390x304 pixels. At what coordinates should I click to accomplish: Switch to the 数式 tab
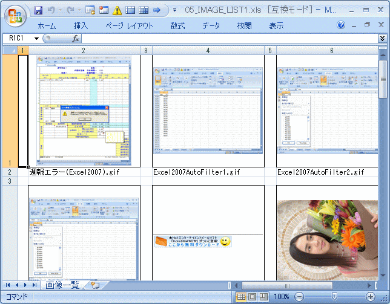coord(177,25)
